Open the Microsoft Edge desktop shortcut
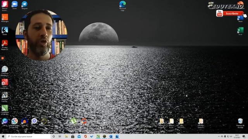Viewport: 248px width, 139px height. (122, 6)
